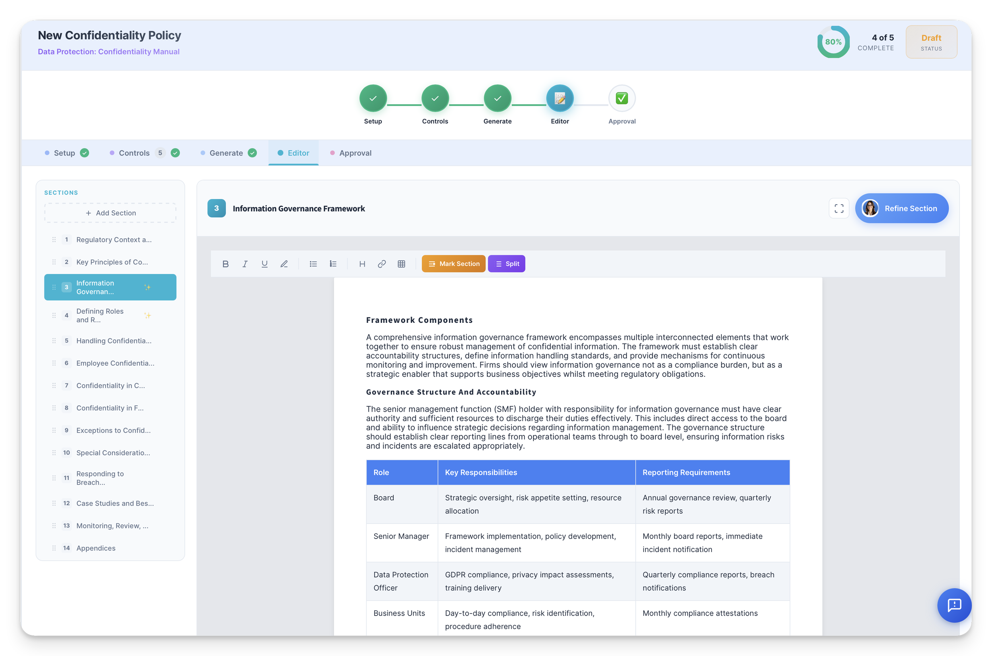Open the AI chat assistant bubble
Screen dimensions: 992x656
[954, 605]
